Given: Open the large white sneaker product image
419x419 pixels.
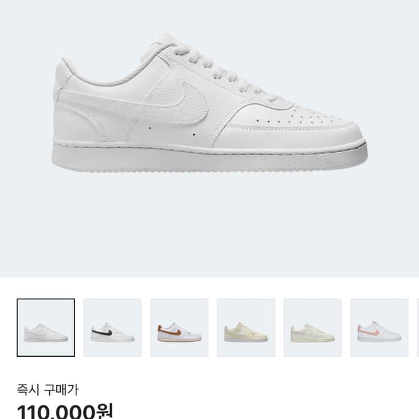Looking at the screenshot, I should (x=209, y=108).
